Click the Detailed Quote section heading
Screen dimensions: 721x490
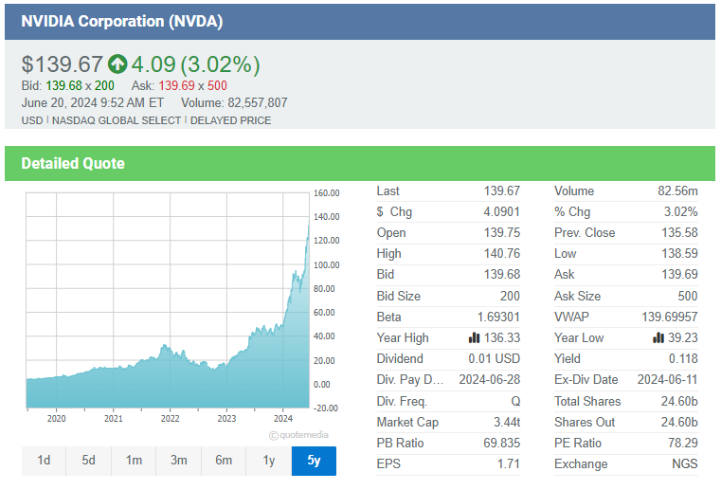point(73,163)
